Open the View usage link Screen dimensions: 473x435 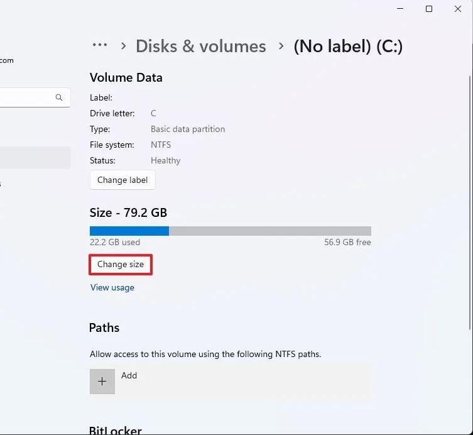(112, 287)
